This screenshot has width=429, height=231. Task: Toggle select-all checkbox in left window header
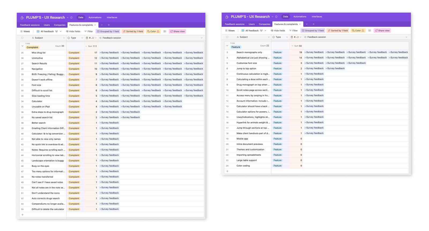tap(22, 38)
